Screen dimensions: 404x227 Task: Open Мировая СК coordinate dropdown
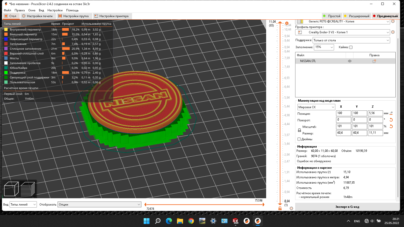point(316,107)
